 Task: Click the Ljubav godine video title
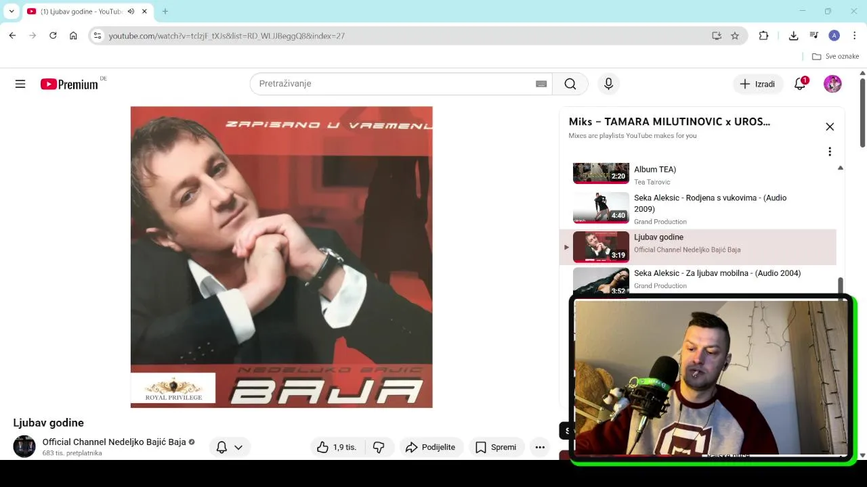click(48, 423)
